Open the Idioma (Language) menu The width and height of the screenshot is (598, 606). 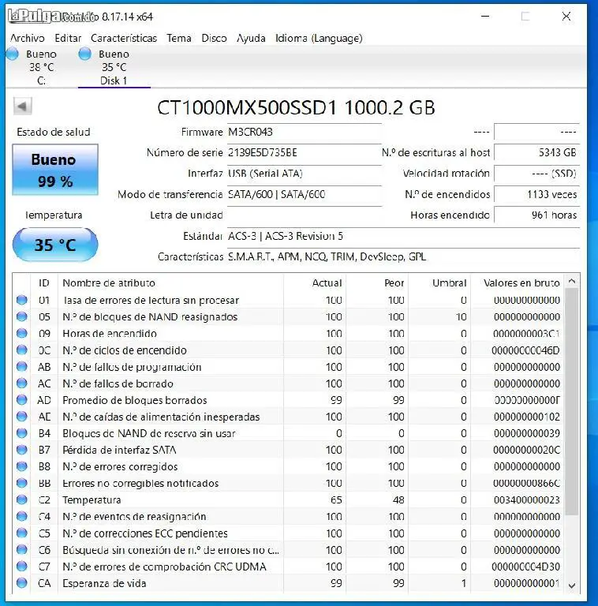point(319,38)
